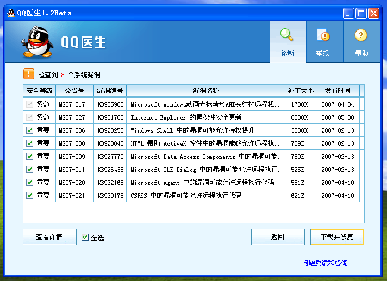Open the 问题反馈和咨询 link
This screenshot has height=281, width=387.
[x=325, y=263]
